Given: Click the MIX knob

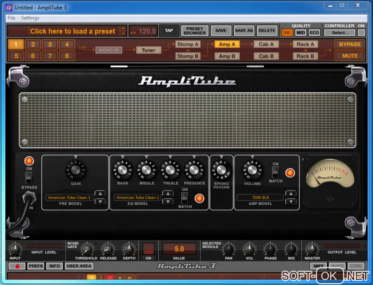Looking at the screenshot, I should (x=291, y=249).
